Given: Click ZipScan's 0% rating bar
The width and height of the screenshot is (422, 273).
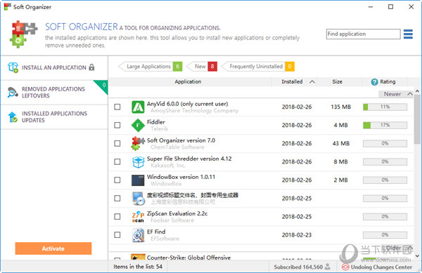Looking at the screenshot, I should (385, 216).
